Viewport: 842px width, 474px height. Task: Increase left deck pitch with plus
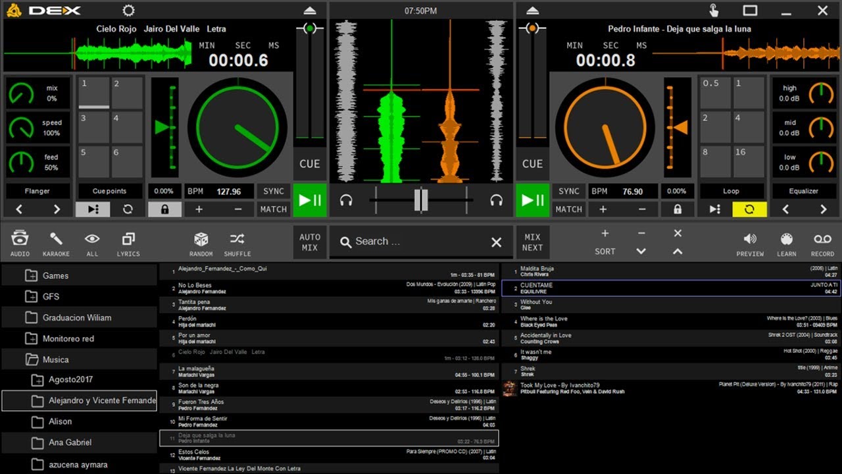[199, 209]
